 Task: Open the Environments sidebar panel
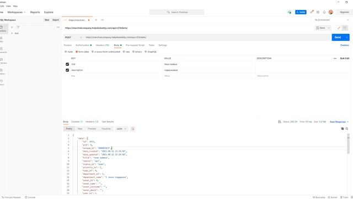3,50
